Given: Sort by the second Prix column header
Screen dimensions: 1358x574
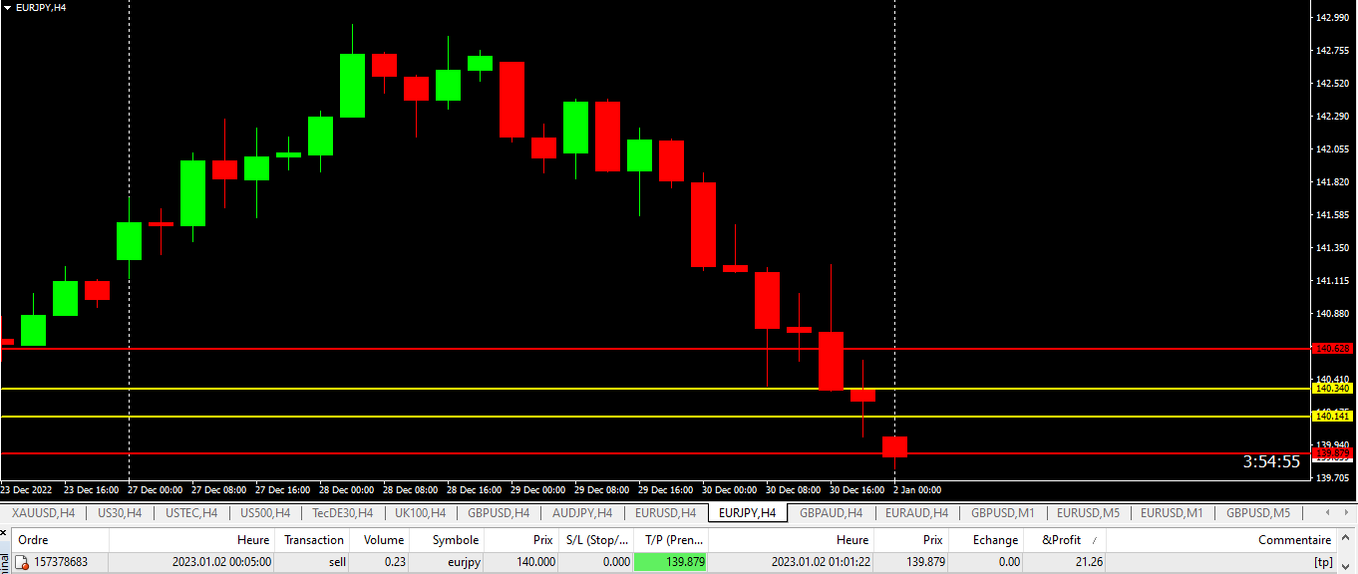Looking at the screenshot, I should pyautogui.click(x=911, y=539).
